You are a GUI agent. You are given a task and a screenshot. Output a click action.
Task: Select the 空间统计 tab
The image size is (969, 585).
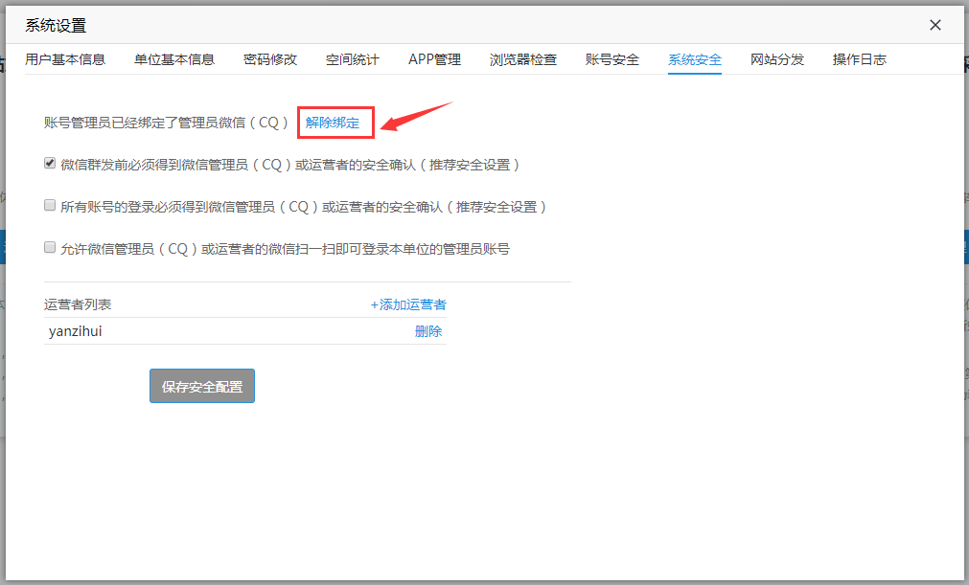click(353, 59)
